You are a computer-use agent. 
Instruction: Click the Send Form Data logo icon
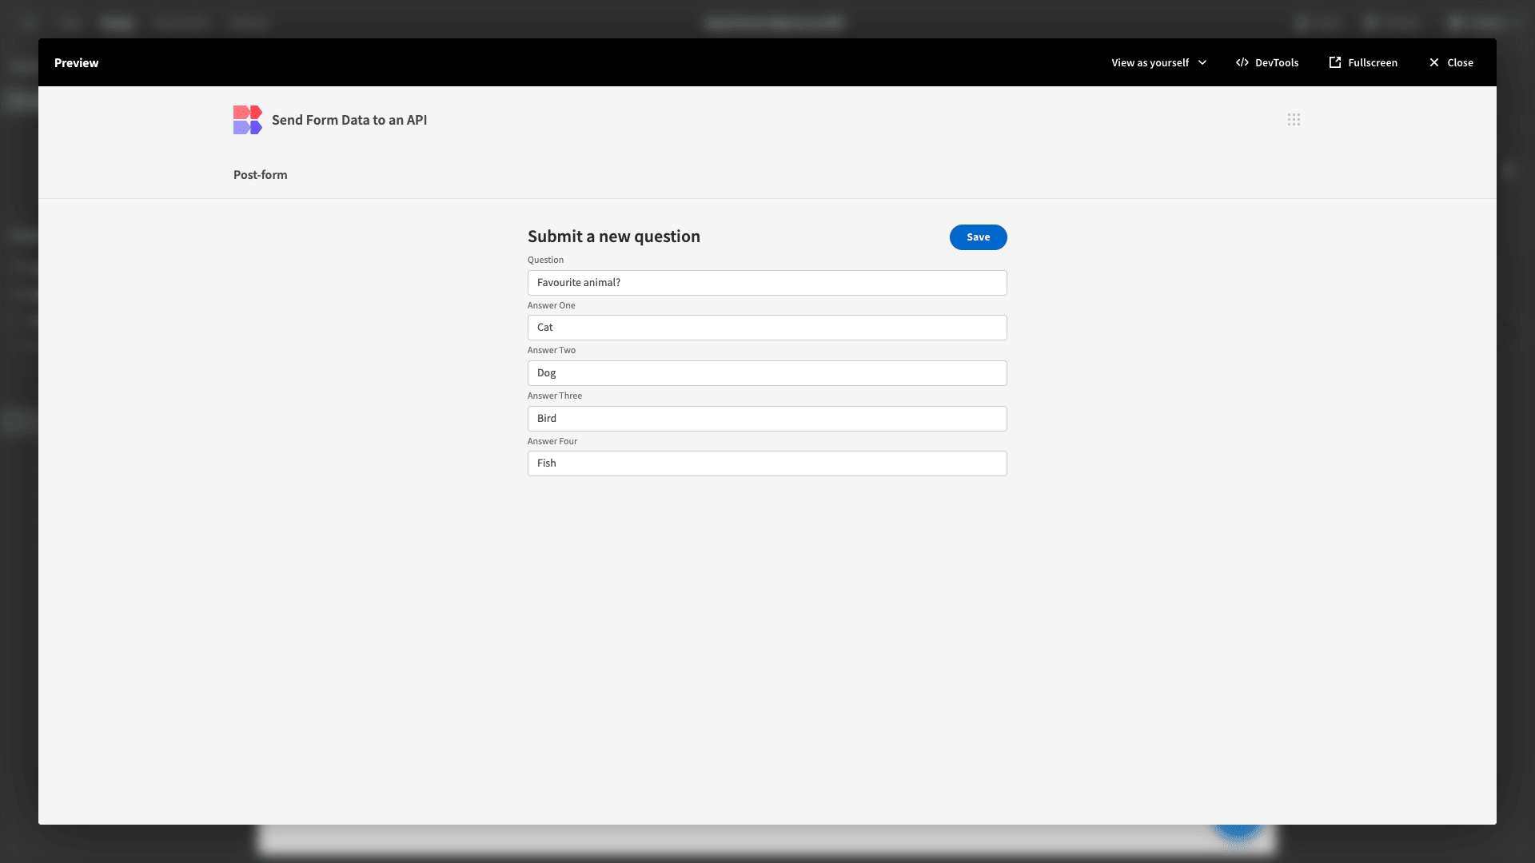point(248,119)
